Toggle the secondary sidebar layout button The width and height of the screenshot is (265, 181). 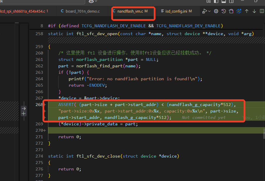[x=231, y=1]
